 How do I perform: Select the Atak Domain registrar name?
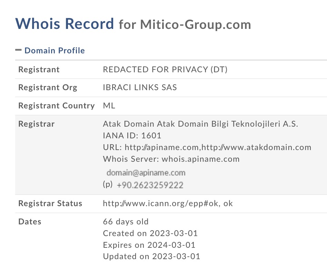coord(200,124)
